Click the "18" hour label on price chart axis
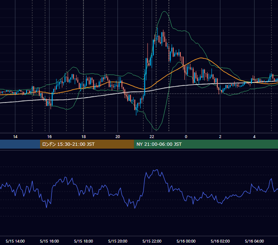 coord(83,137)
